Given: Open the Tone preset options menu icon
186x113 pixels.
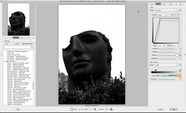Looking at the screenshot, I should (x=180, y=10).
